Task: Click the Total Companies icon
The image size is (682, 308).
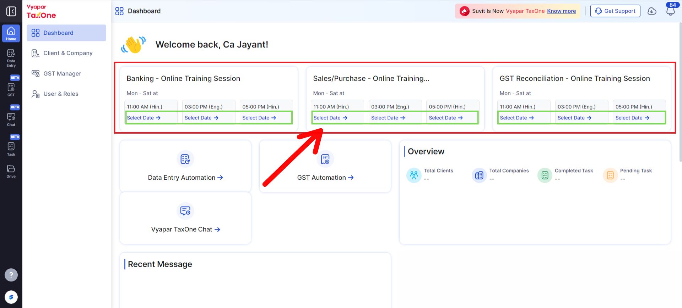Action: coord(479,175)
